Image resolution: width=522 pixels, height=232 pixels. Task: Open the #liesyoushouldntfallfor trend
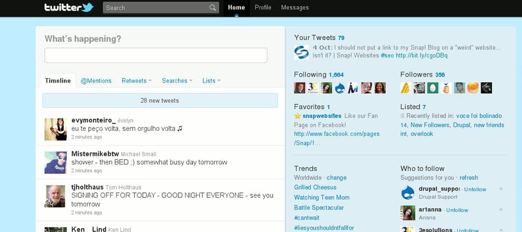point(324,228)
